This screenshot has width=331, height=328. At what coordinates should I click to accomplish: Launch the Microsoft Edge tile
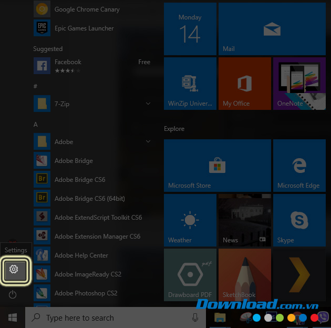tap(299, 166)
